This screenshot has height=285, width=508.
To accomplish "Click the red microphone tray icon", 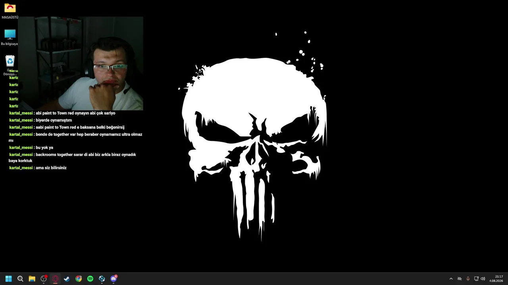I will point(468,279).
